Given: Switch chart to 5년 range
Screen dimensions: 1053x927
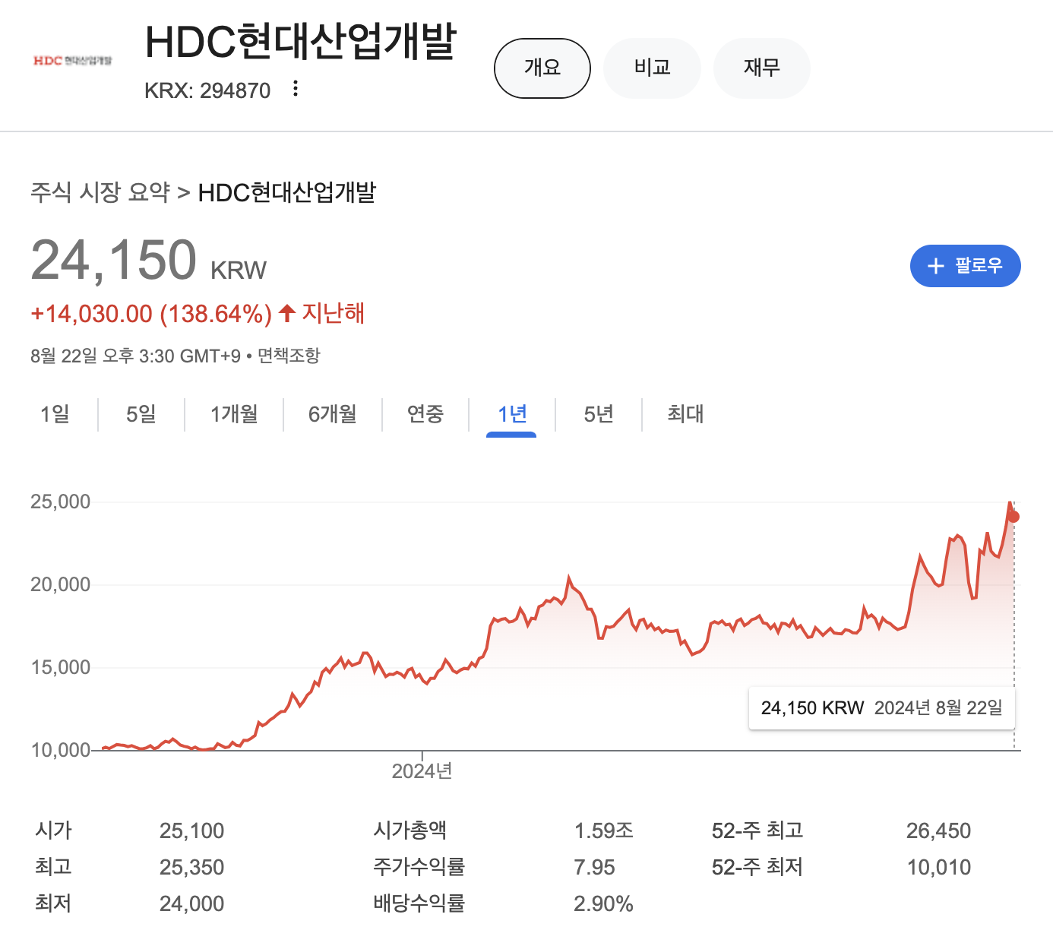Looking at the screenshot, I should tap(599, 414).
